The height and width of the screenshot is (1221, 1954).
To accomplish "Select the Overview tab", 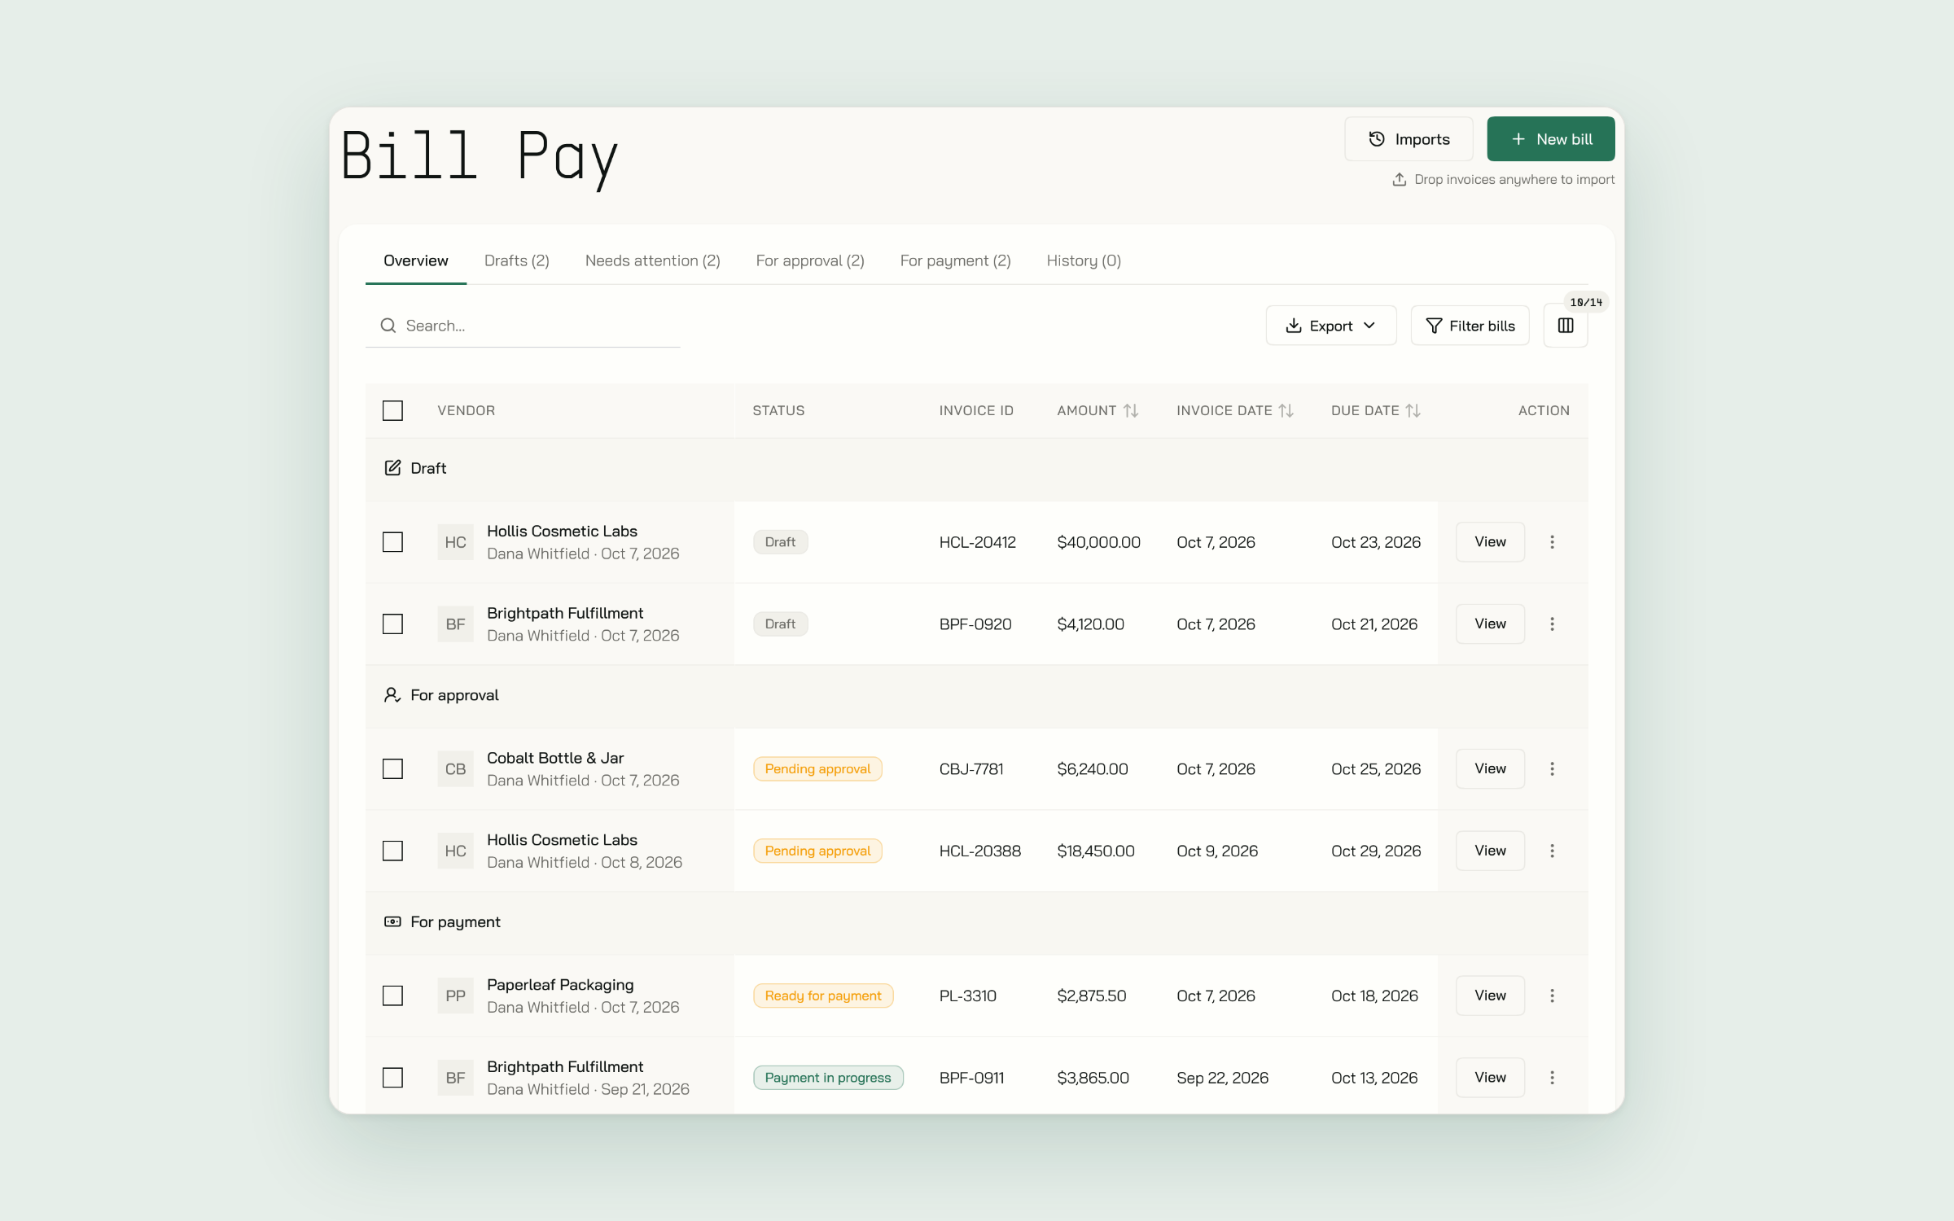I will point(415,260).
